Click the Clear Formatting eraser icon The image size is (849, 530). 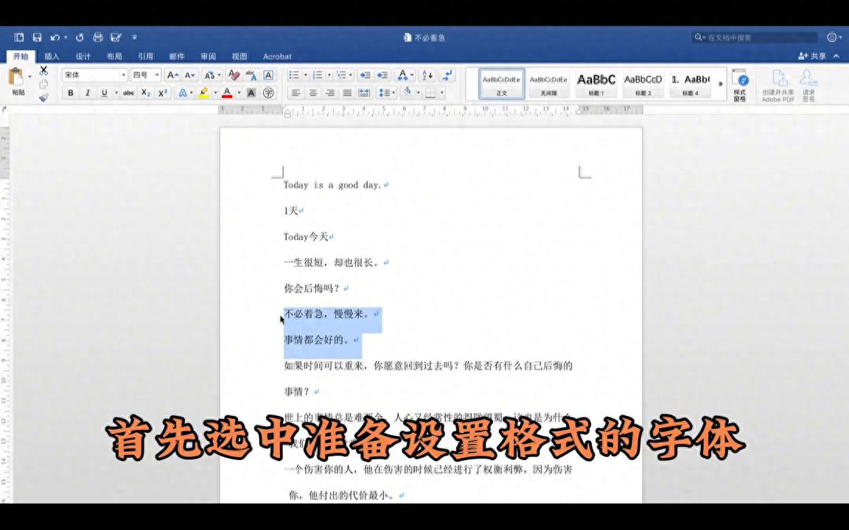[x=234, y=75]
